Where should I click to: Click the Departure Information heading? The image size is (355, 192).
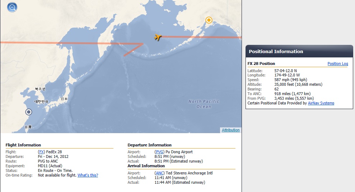coord(149,145)
